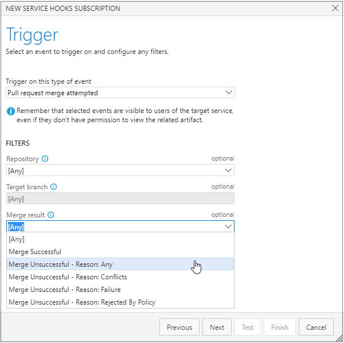344x343 pixels.
Task: Click the Next button
Action: click(217, 327)
